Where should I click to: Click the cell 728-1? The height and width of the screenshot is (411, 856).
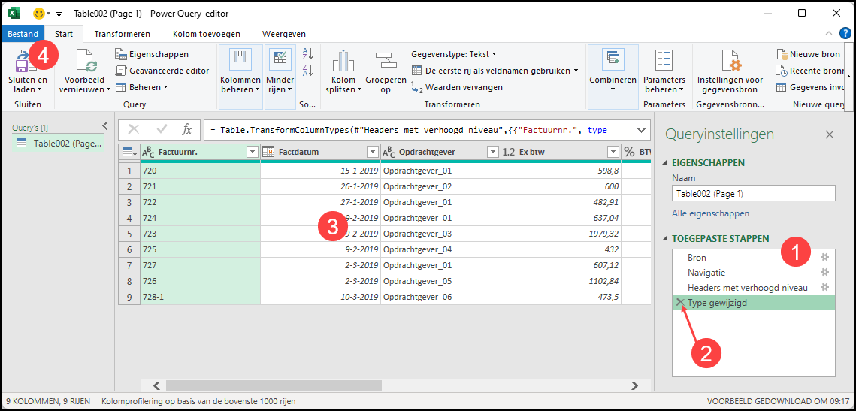[201, 297]
